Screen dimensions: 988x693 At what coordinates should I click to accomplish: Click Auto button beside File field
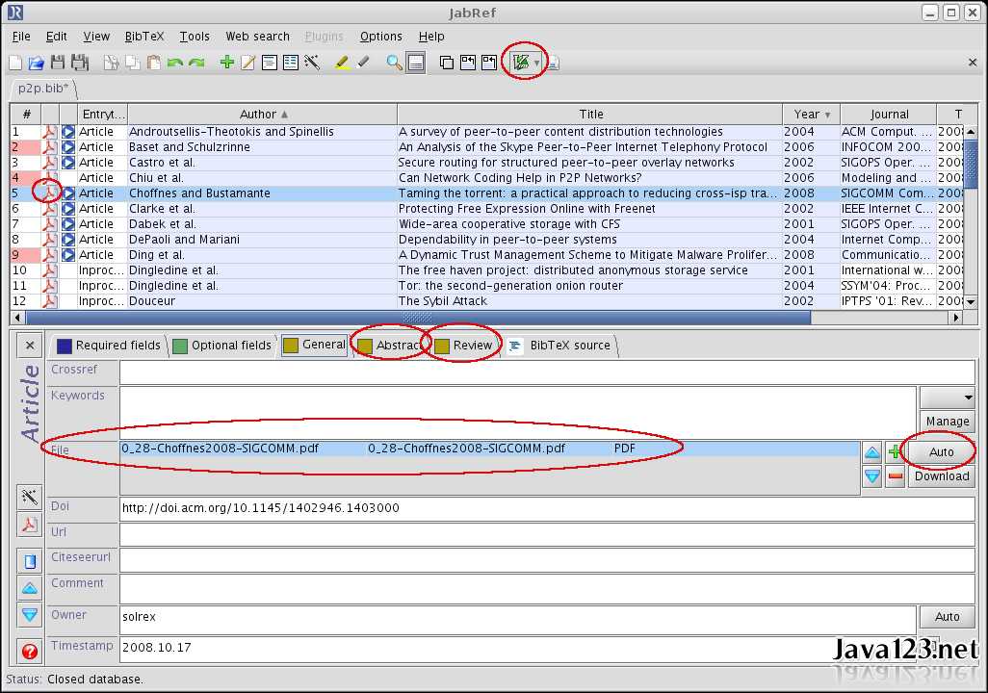tap(942, 451)
